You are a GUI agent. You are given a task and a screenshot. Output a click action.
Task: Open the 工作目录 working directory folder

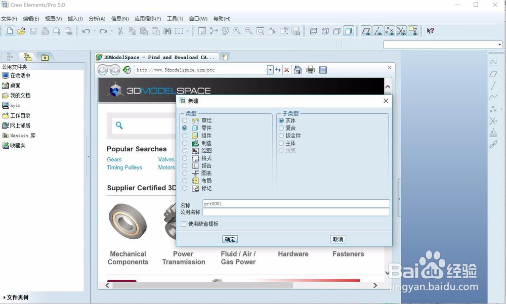coord(17,115)
